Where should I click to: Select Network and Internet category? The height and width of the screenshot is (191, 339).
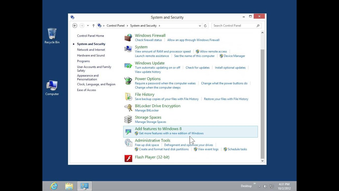[x=91, y=50]
